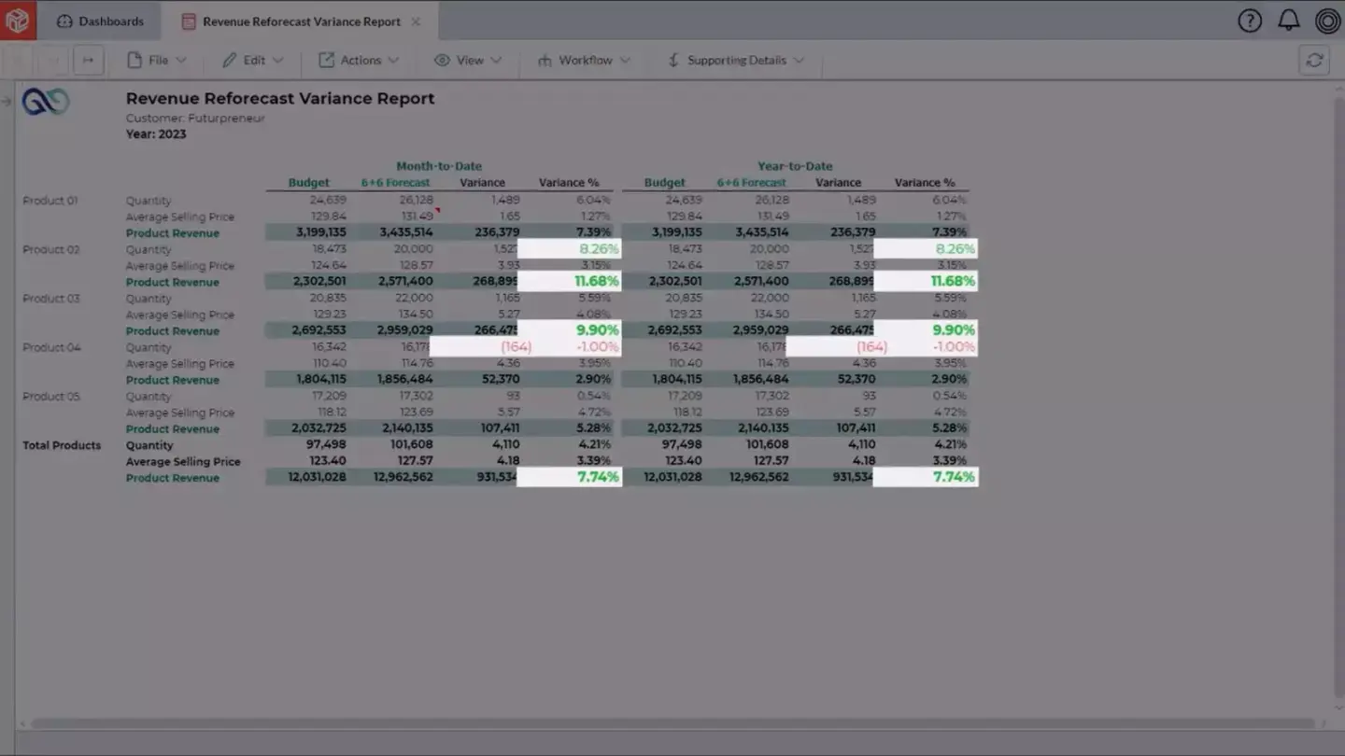Expand the View menu chevron
This screenshot has height=756, width=1345.
pos(496,60)
